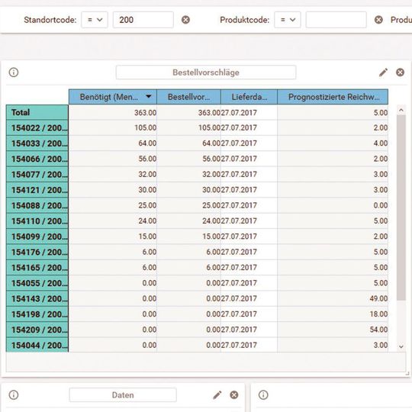Click the 64.00 Benötigt cell of row 154033
The image size is (412, 412).
(113, 143)
